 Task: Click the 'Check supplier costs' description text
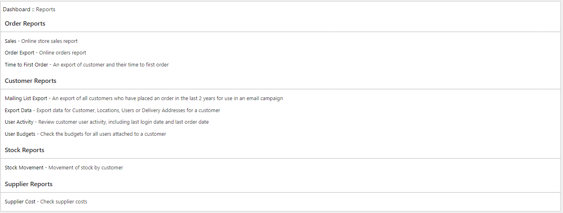tap(63, 202)
